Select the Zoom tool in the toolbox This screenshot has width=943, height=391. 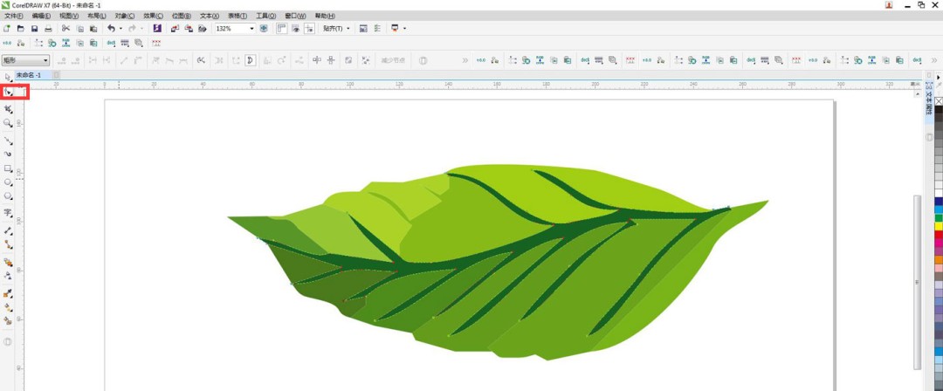9,124
